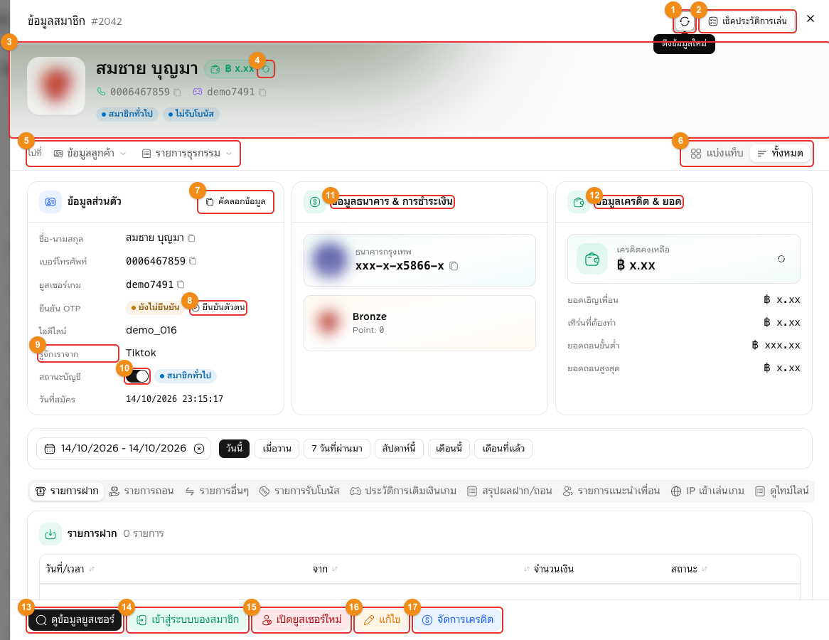Choose the เดือนที่แล้ว date preset
The image size is (829, 640).
(x=503, y=449)
